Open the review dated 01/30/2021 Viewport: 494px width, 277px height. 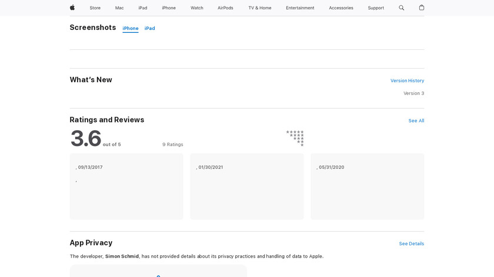tap(247, 187)
